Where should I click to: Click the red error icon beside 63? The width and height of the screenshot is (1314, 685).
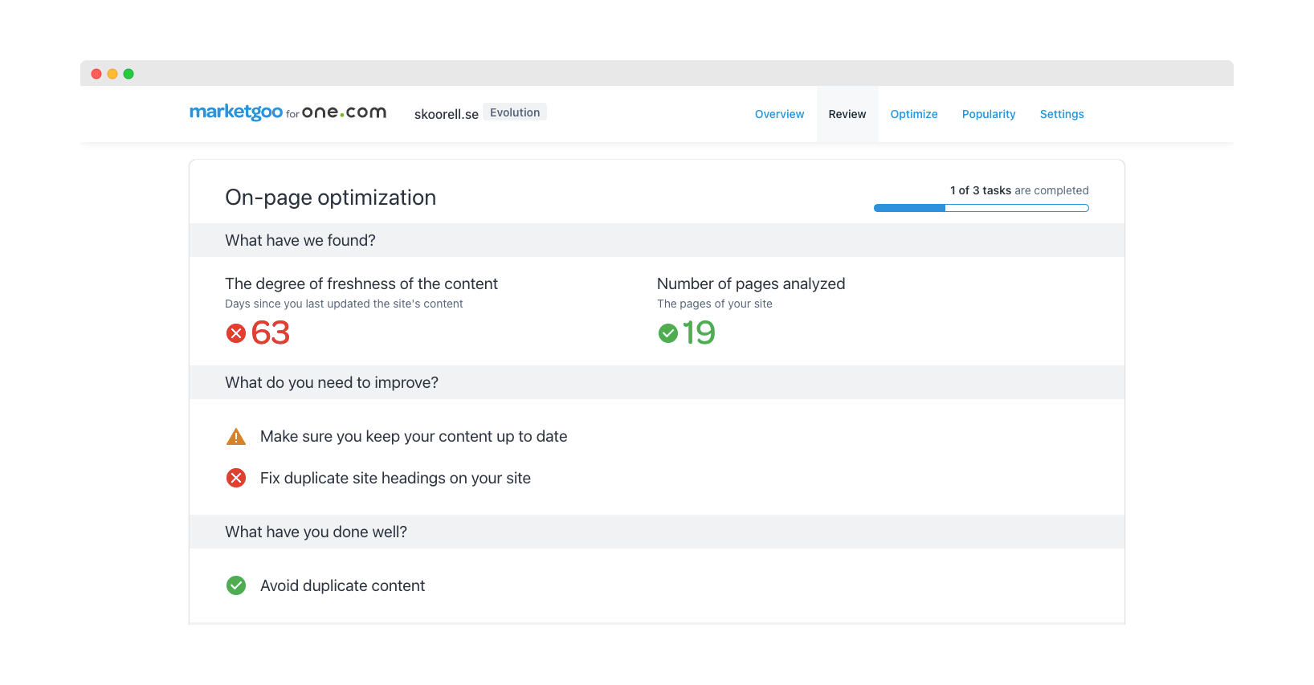pos(236,333)
